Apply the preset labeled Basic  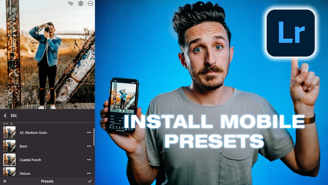24,146
